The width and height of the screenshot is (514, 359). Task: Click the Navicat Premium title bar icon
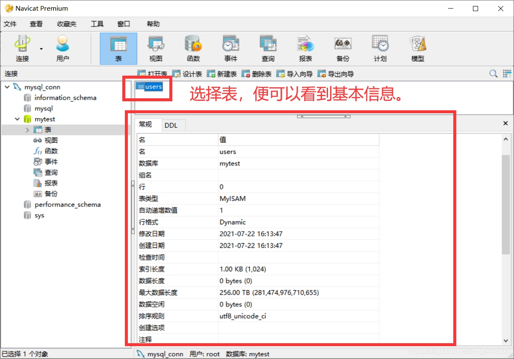[9, 8]
